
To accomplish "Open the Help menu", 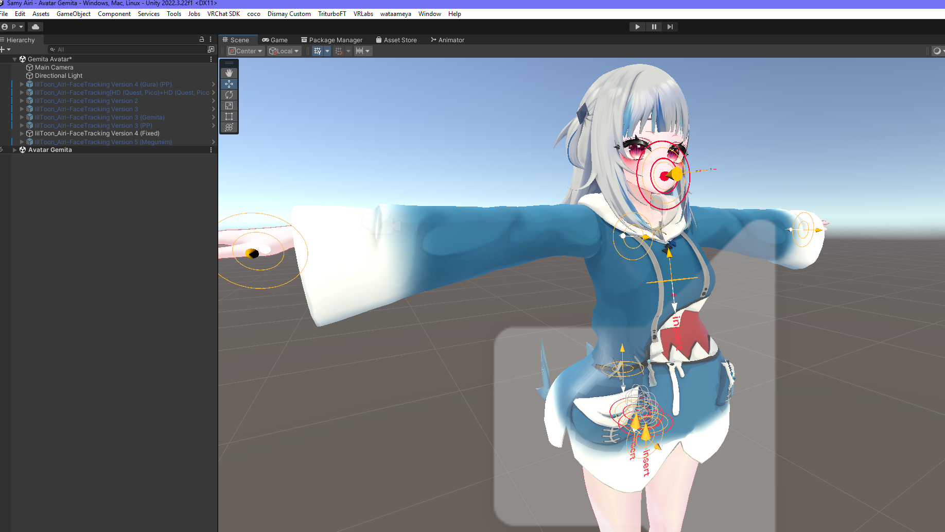I will coord(454,14).
